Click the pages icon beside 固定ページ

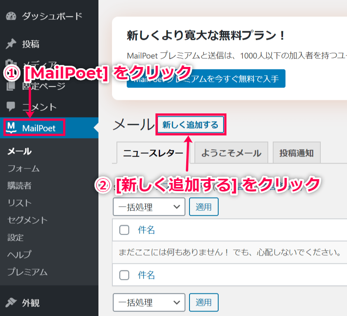point(11,86)
